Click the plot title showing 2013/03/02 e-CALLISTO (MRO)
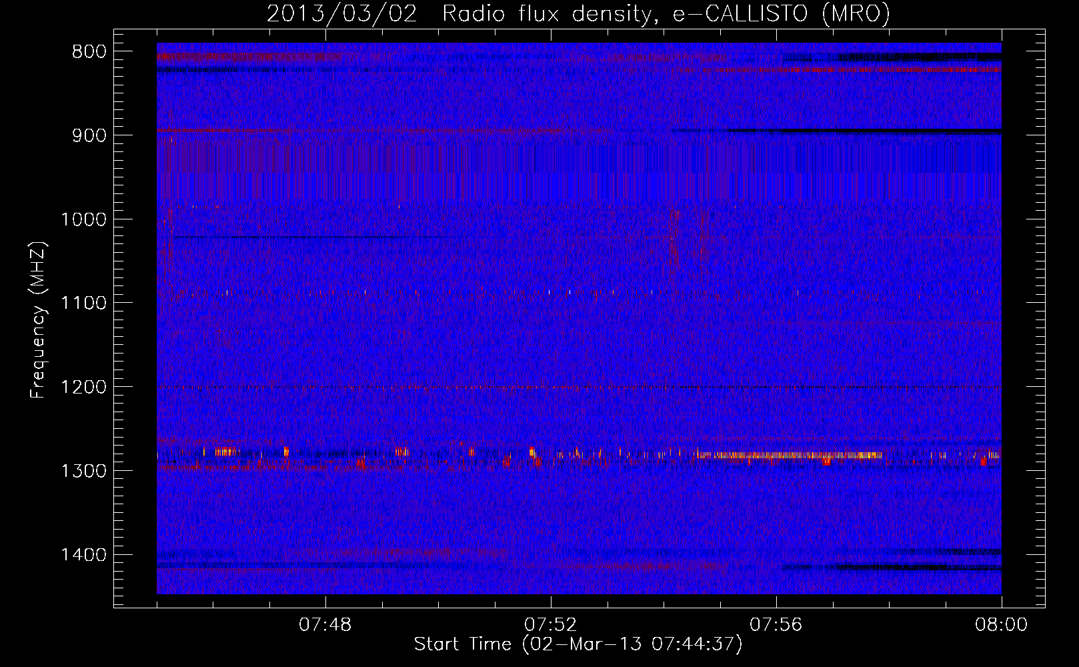This screenshot has height=667, width=1079. 578,13
